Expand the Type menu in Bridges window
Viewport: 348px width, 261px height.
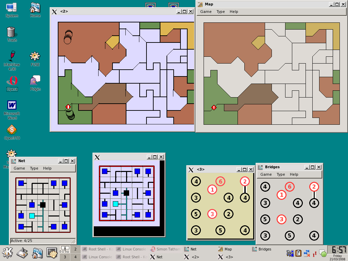pyautogui.click(x=281, y=174)
